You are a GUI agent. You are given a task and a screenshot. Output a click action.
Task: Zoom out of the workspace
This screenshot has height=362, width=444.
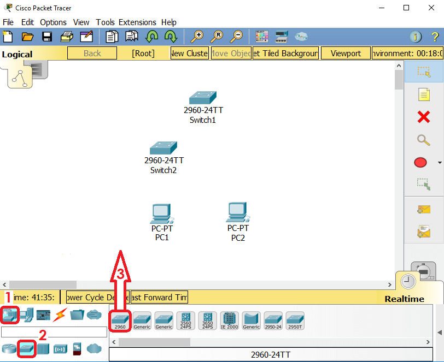pos(236,37)
